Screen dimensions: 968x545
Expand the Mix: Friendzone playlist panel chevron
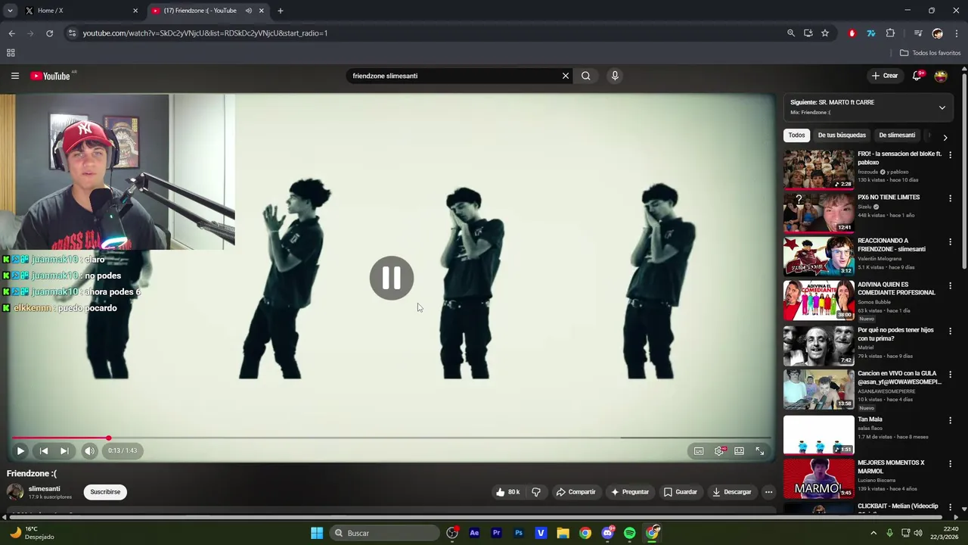click(x=942, y=107)
